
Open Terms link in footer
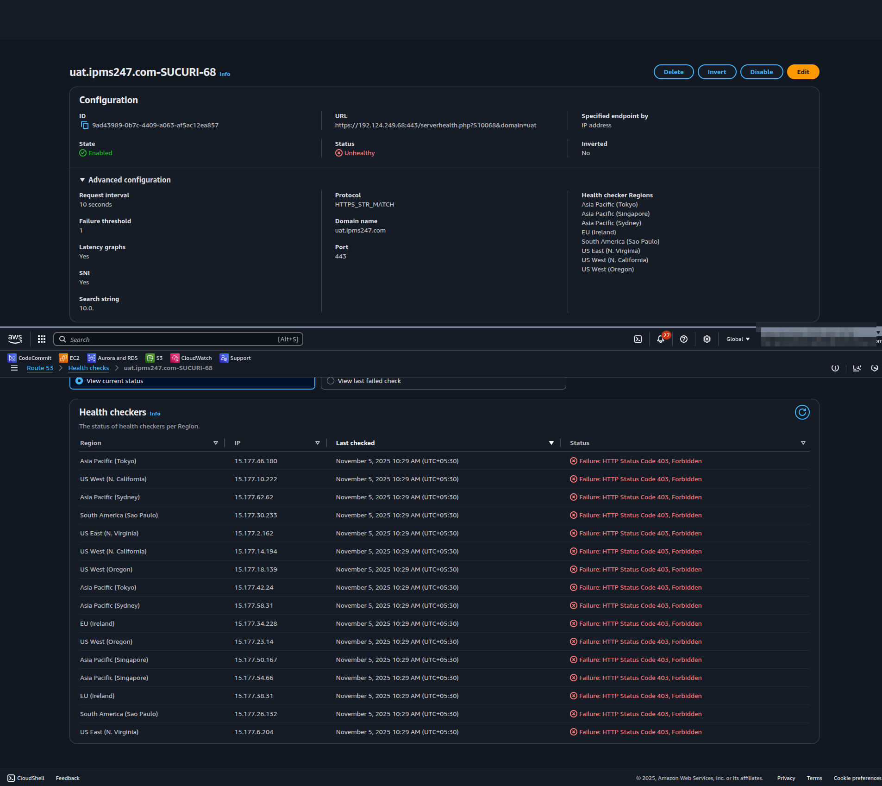pos(814,778)
